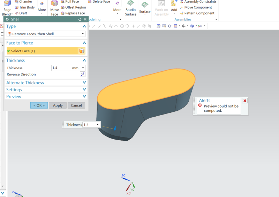The image size is (279, 197).
Task: Open dropdown arrow next to view layout icon
Action: pyautogui.click(x=180, y=26)
